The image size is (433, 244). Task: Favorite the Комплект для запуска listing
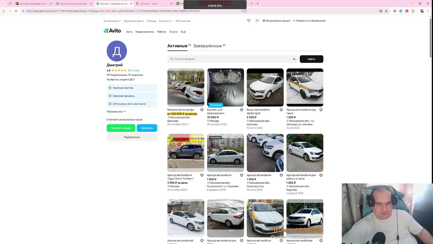pyautogui.click(x=242, y=110)
